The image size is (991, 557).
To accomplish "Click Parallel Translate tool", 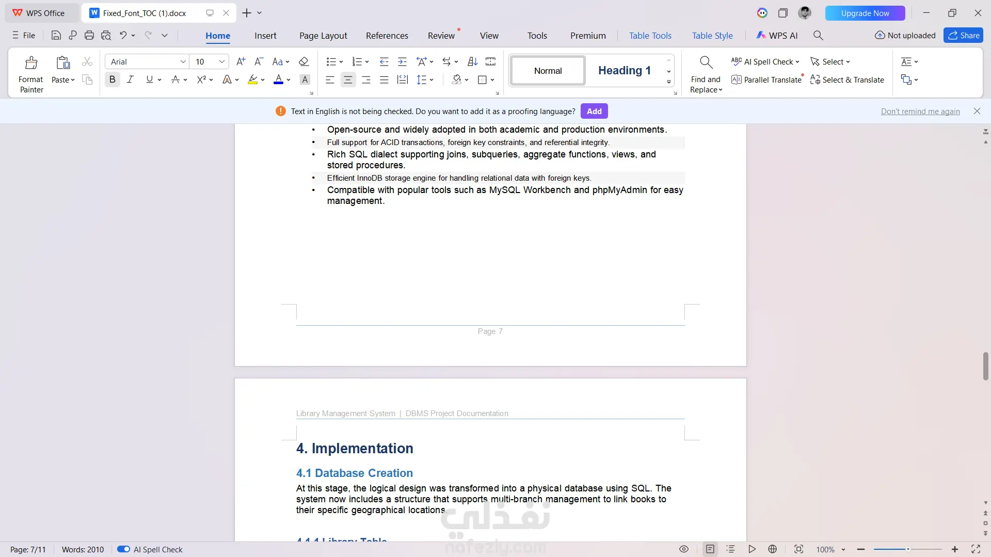I will 766,79.
